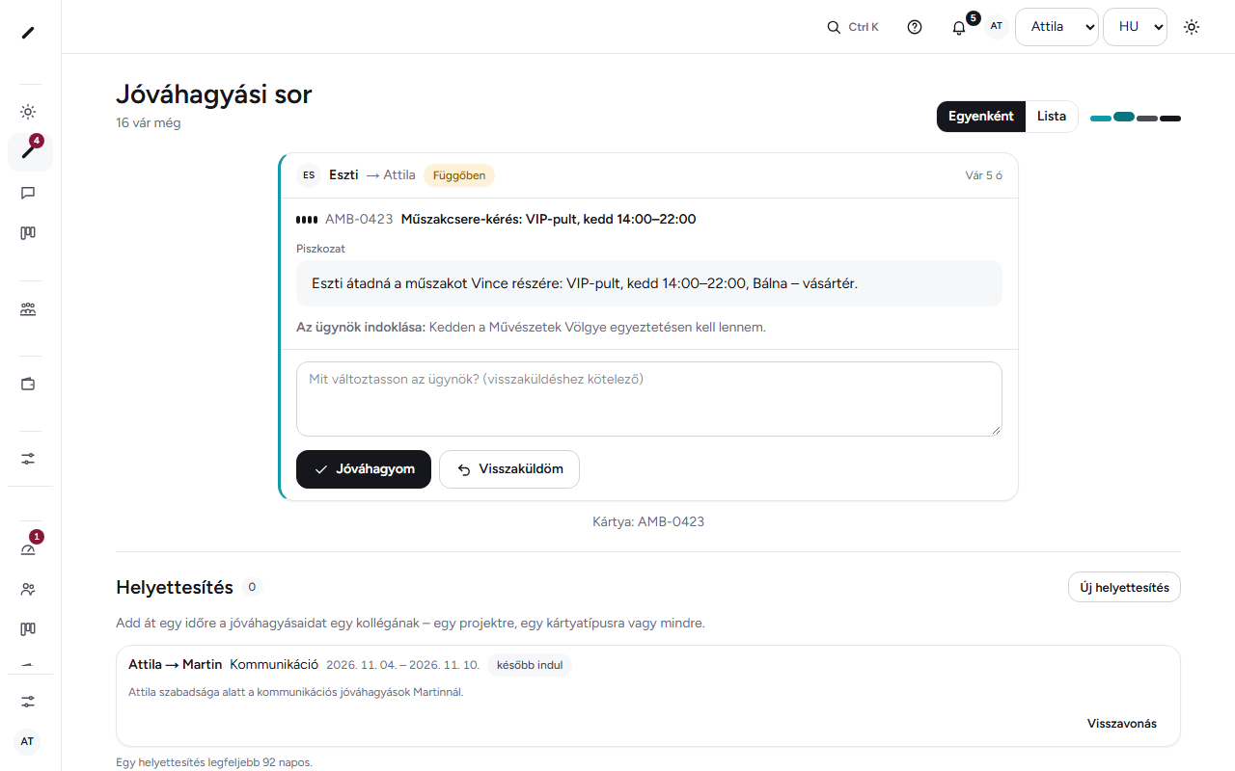Toggle the light/dark theme in the top bar
This screenshot has height=771, width=1235.
(1192, 27)
